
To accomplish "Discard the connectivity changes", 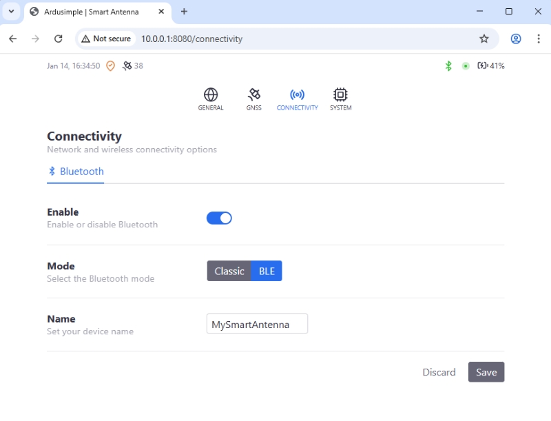I will click(x=439, y=372).
